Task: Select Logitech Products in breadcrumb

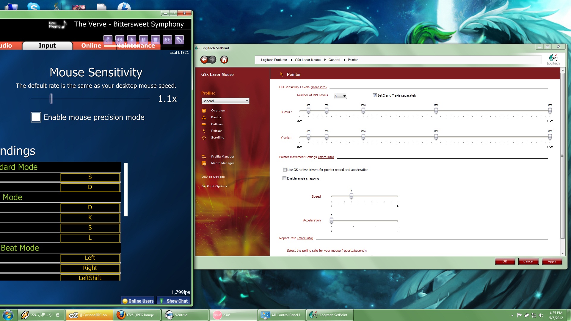Action: [274, 60]
